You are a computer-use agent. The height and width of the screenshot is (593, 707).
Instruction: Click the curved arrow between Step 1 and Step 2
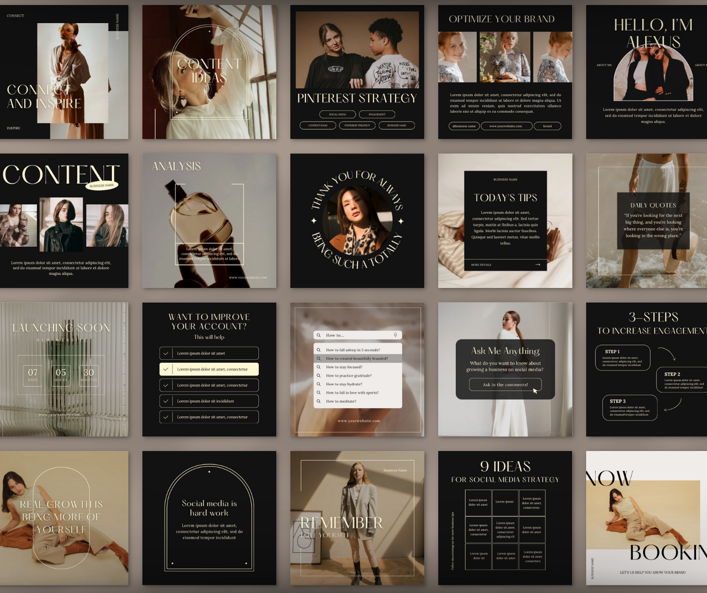pos(667,353)
